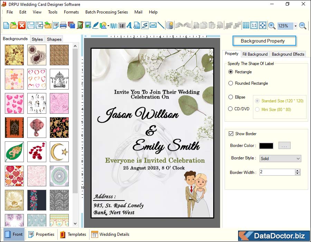
Task: Switch to the Background Effects tab
Action: (288, 54)
